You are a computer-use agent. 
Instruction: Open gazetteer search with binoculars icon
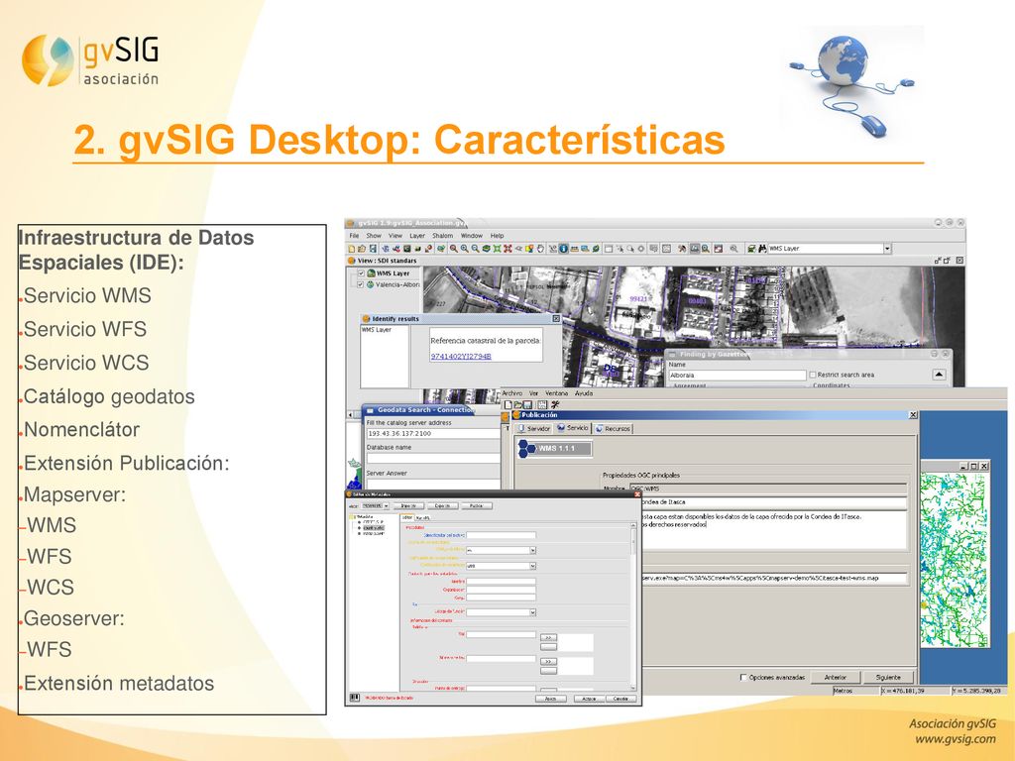pos(762,249)
